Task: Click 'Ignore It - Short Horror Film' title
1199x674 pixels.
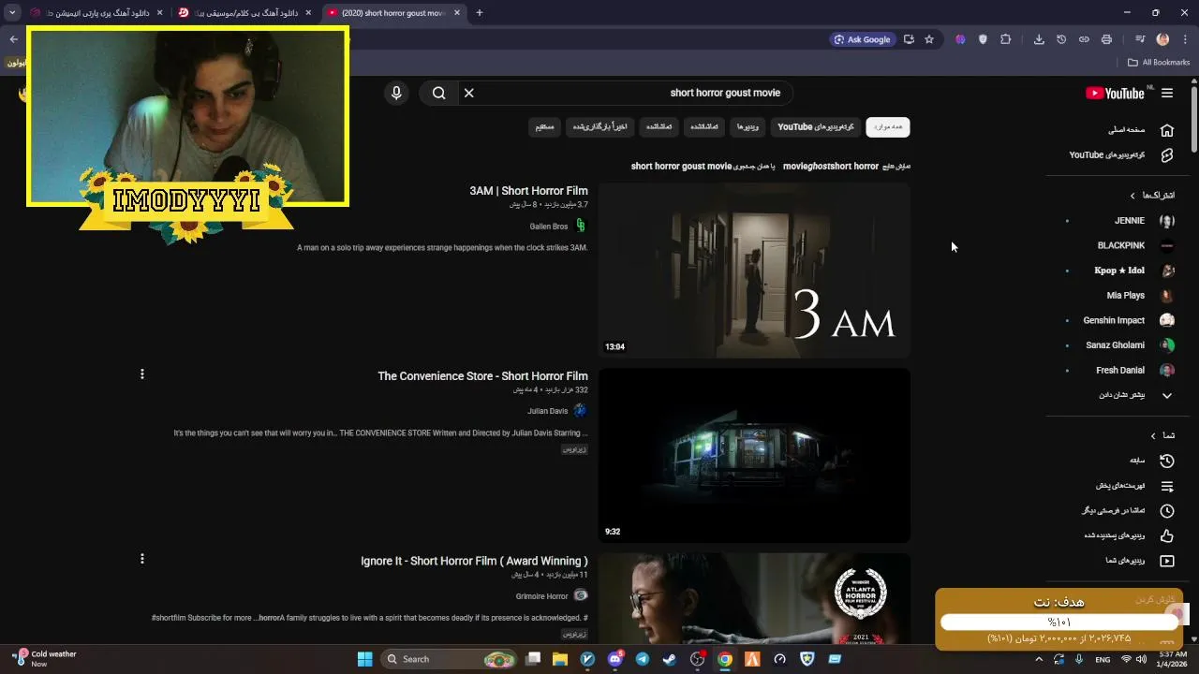Action: [474, 561]
